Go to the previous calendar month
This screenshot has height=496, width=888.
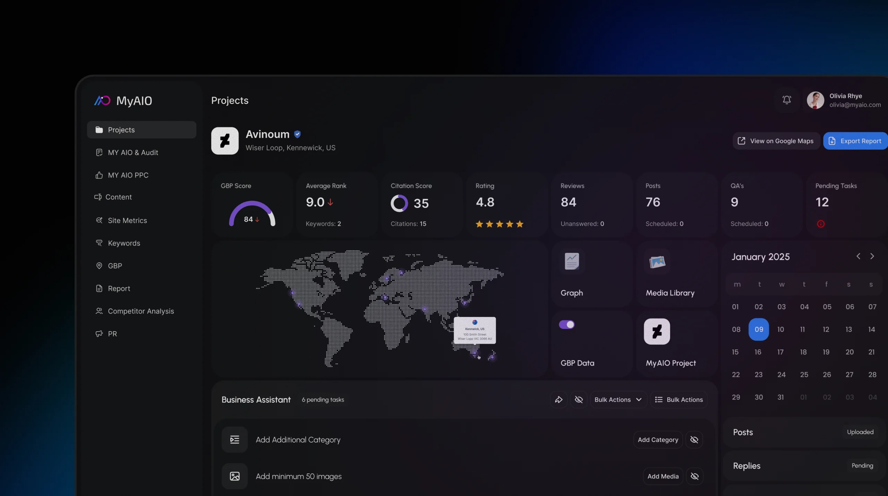(859, 256)
